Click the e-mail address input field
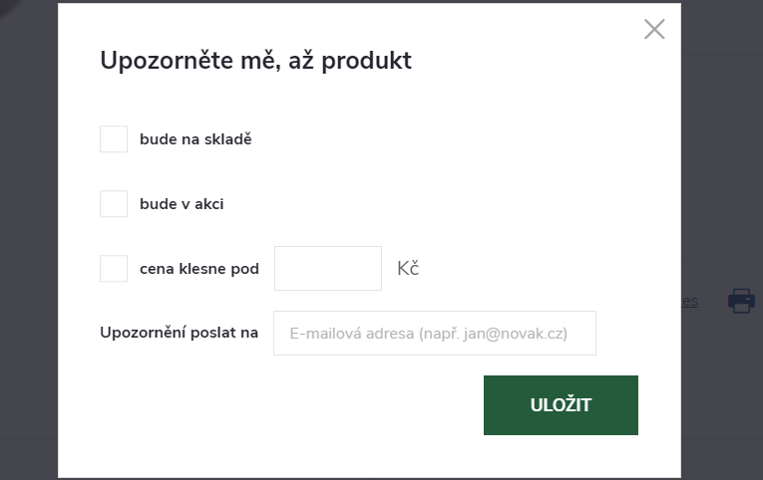Viewport: 763px width, 480px height. [434, 334]
